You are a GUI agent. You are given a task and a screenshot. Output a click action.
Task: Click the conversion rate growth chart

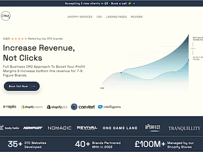[145, 62]
